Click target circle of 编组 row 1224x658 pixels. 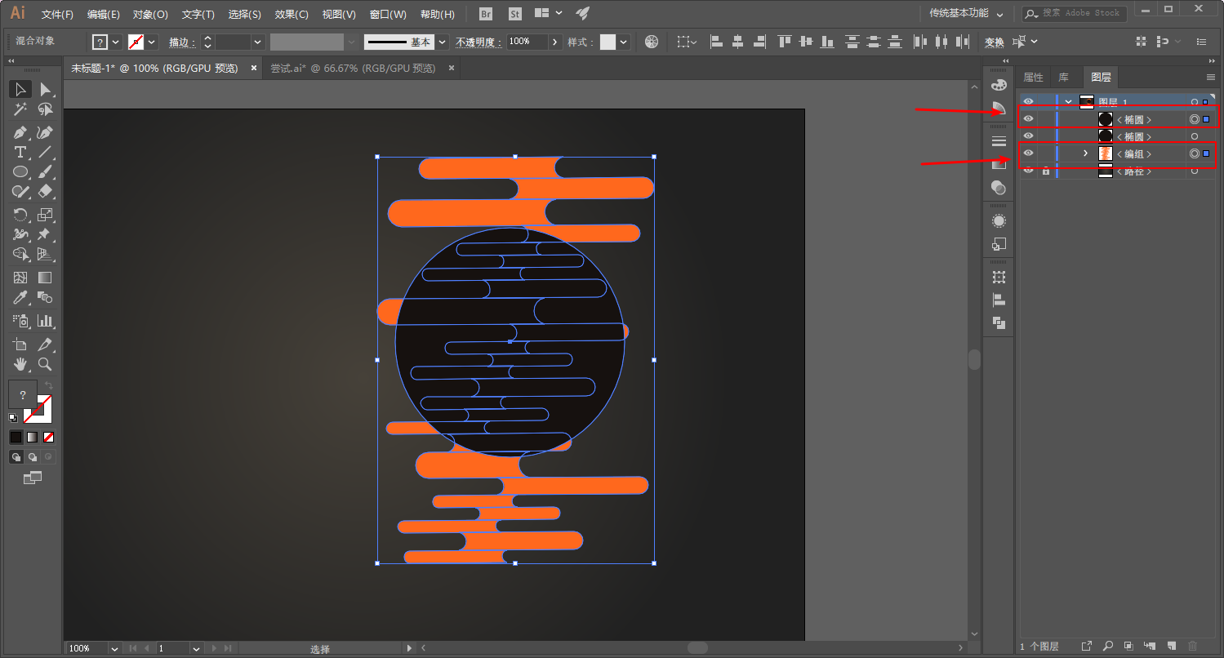(1195, 153)
